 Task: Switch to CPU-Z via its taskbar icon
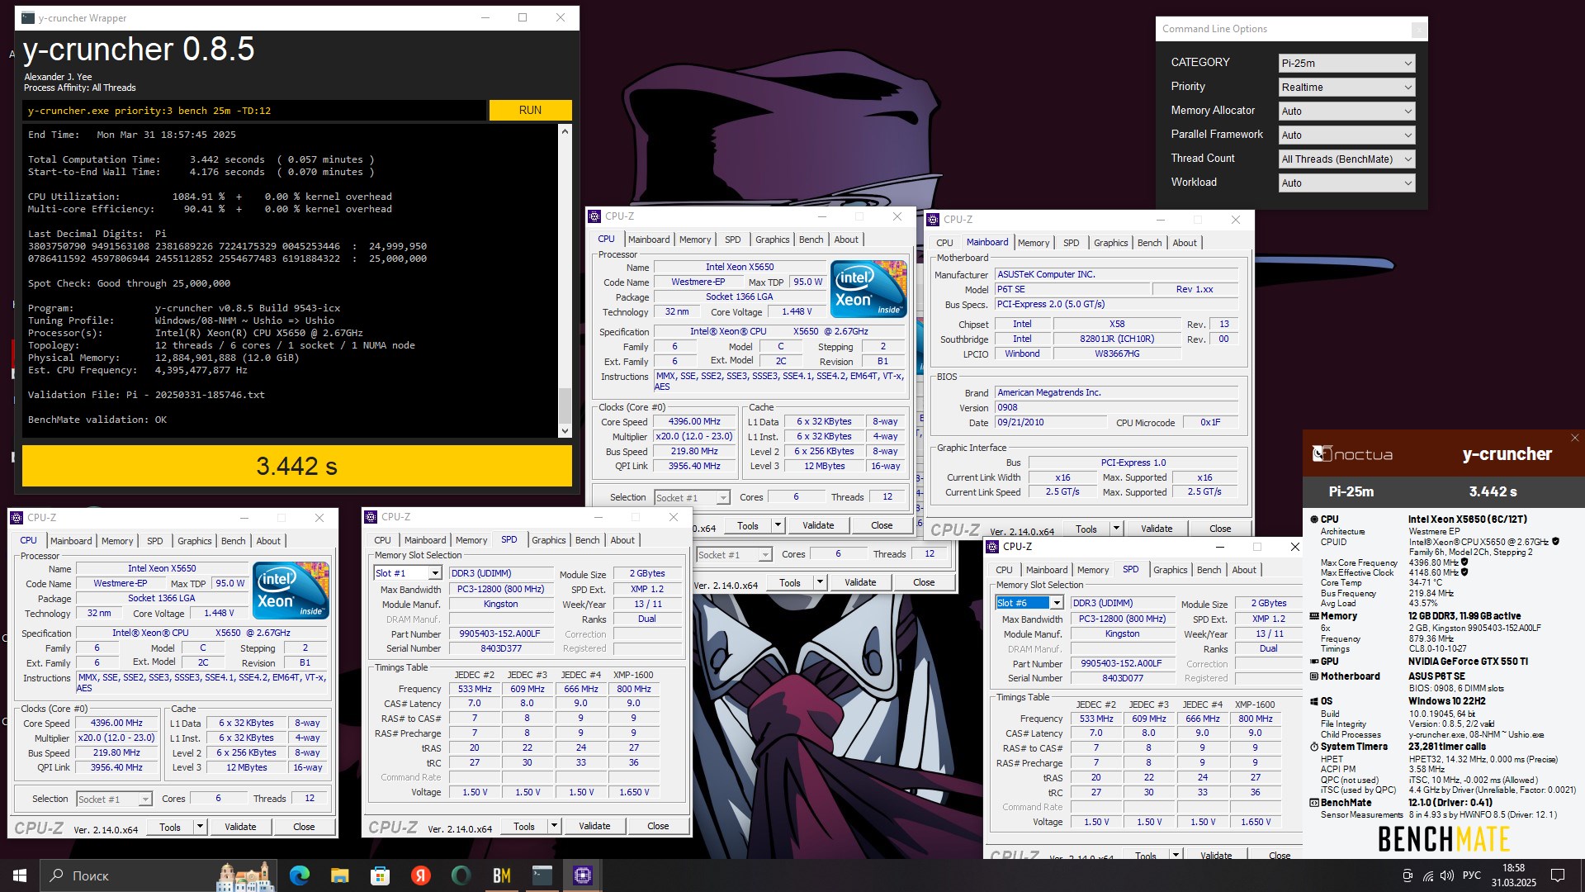click(583, 875)
